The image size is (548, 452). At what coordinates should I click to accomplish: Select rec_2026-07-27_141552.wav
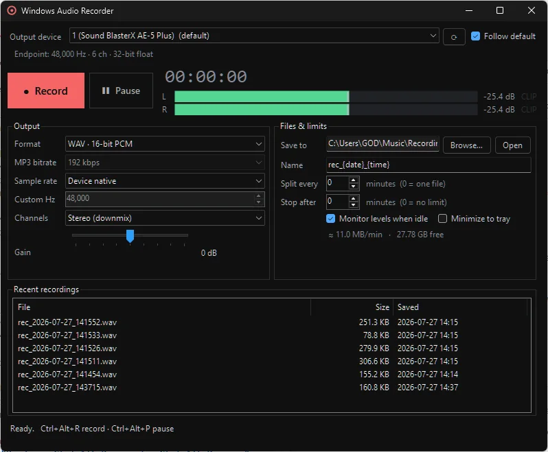pos(67,322)
